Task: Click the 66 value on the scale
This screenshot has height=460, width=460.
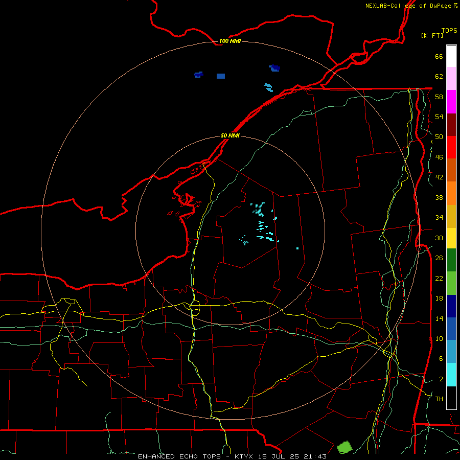Action: pyautogui.click(x=439, y=56)
